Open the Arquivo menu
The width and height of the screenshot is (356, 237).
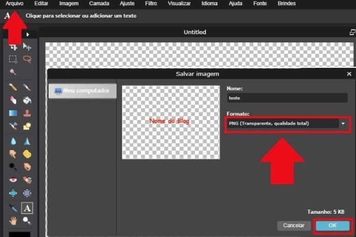click(x=15, y=4)
